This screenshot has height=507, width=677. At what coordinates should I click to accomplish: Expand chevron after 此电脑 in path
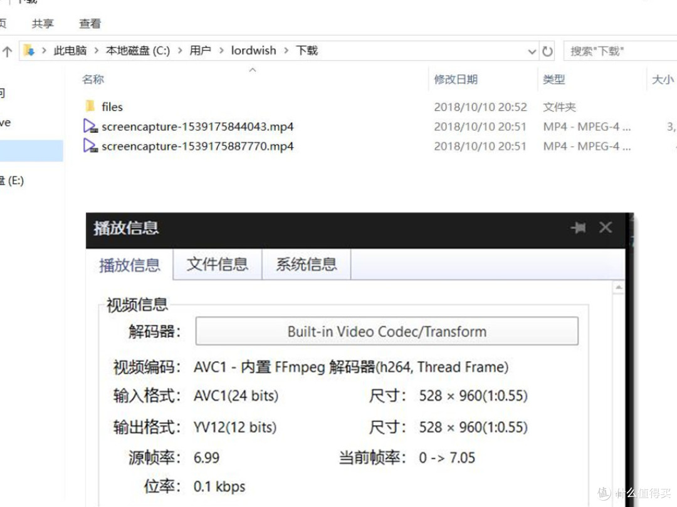click(x=97, y=51)
